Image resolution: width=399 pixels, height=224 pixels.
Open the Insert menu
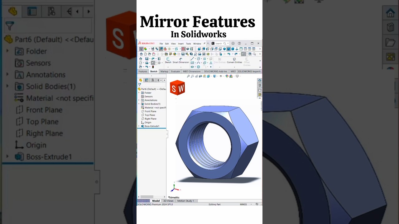[181, 44]
